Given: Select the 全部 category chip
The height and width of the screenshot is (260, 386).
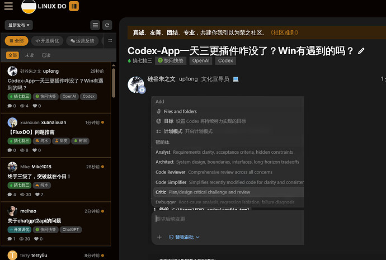Looking at the screenshot, I should 16,41.
